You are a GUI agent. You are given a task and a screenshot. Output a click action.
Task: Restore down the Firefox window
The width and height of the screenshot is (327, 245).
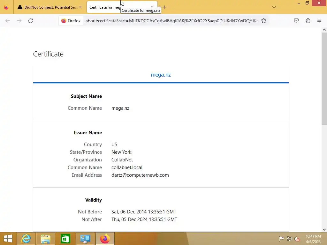click(307, 3)
